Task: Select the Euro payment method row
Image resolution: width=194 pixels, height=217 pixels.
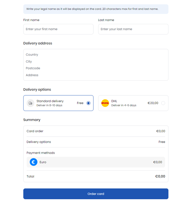Action: 96,162
